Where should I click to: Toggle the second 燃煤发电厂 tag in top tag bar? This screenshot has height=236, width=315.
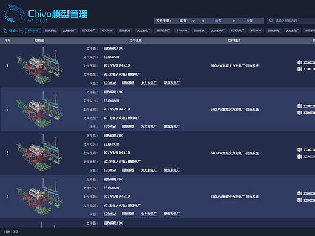(163, 31)
